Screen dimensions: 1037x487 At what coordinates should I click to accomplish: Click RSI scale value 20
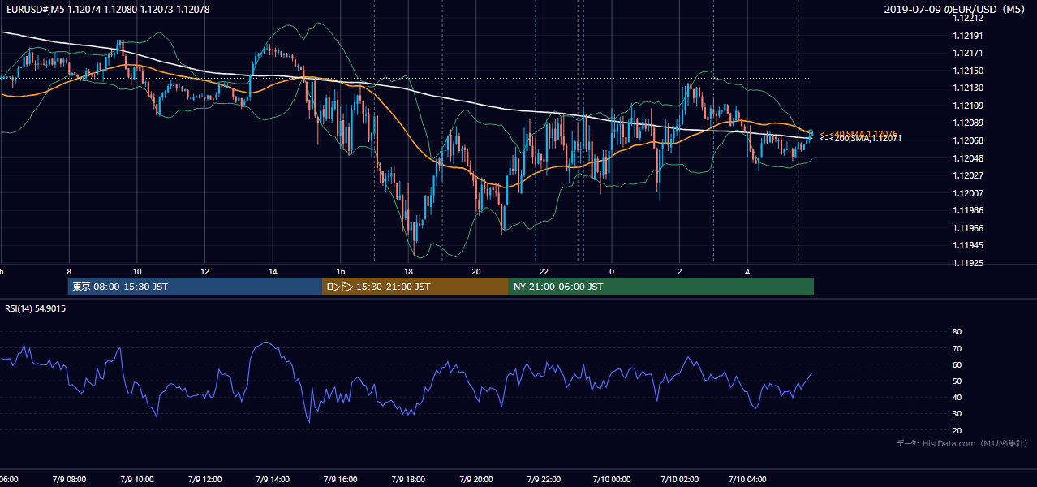pos(957,430)
